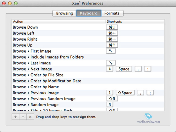Select the Browse Previous Image row
Image resolution: width=176 pixels, height=132 pixels.
[x=88, y=93]
